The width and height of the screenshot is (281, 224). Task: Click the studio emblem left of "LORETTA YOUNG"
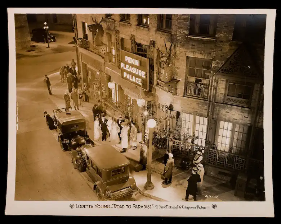72,206
